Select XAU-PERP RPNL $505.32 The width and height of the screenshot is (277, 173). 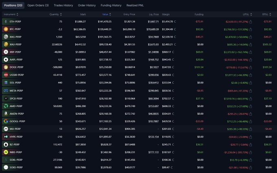(267, 44)
